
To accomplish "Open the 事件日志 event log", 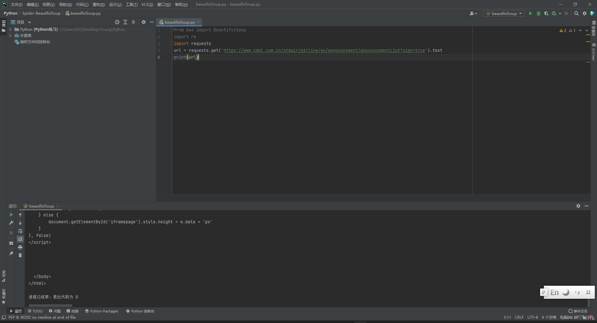I will point(578,311).
